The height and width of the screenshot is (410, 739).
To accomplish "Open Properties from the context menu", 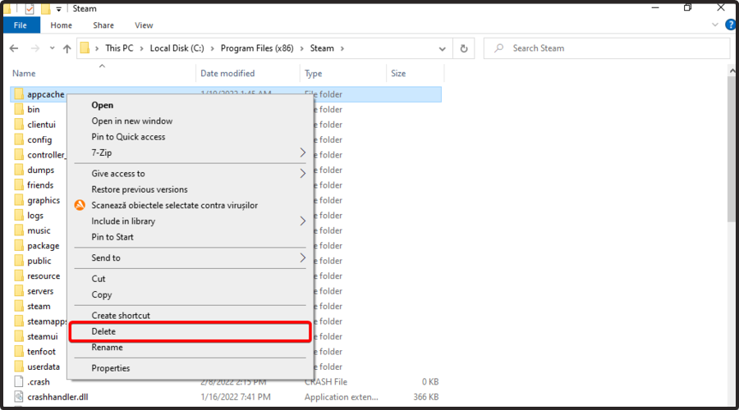I will [x=190, y=368].
